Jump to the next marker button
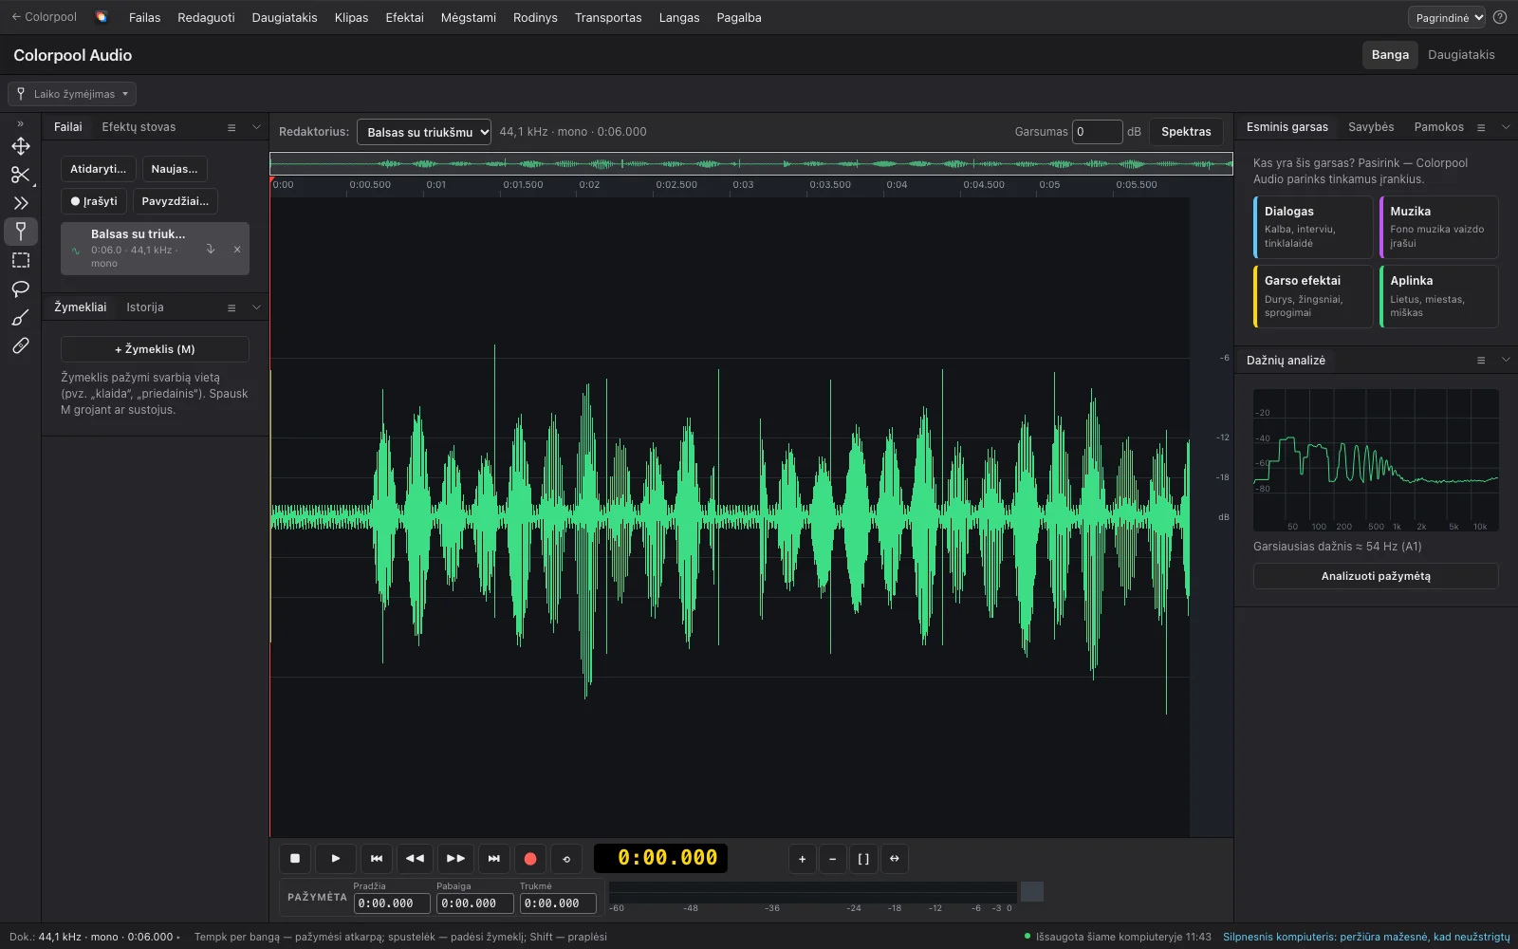 [x=494, y=859]
